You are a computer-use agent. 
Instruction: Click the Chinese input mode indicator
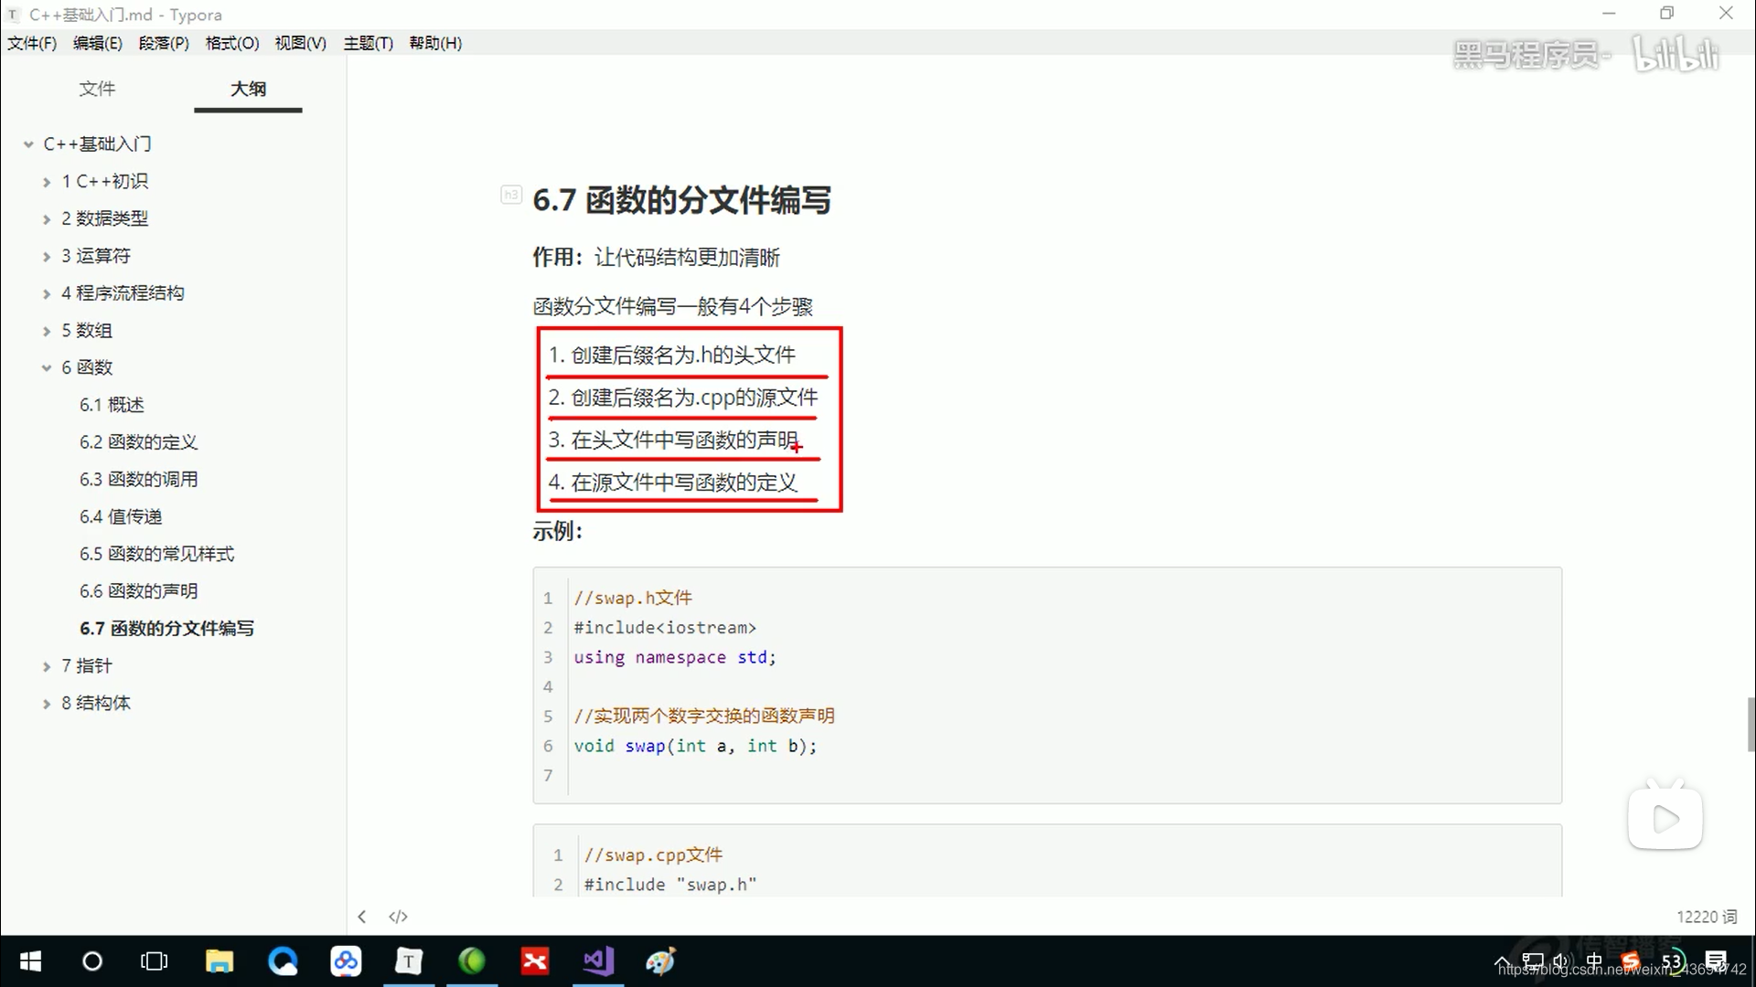[1594, 961]
